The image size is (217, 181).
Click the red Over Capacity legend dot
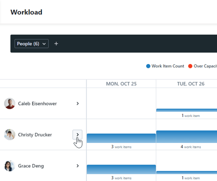pos(190,66)
